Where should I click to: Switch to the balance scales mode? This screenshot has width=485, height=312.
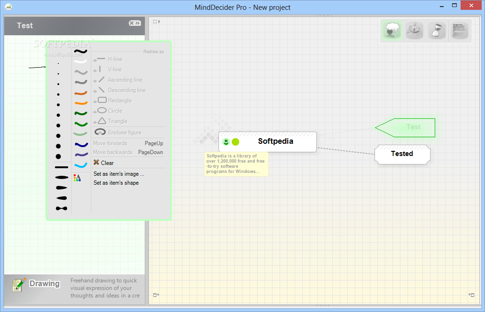(x=414, y=31)
